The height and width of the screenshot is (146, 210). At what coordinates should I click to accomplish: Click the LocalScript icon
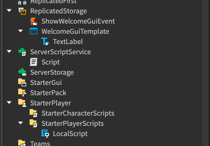pyautogui.click(x=45, y=134)
